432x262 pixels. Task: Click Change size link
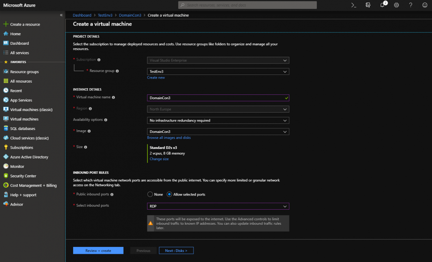pos(159,159)
